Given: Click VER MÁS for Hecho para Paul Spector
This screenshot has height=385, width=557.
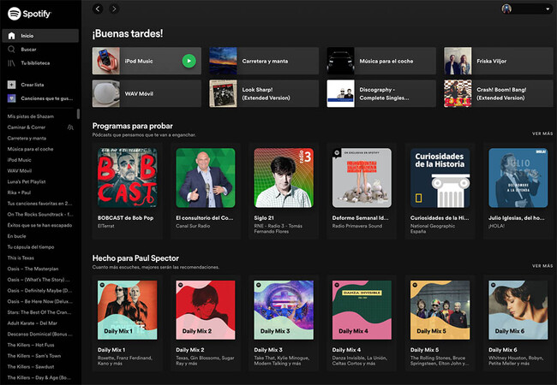Looking at the screenshot, I should 542,265.
